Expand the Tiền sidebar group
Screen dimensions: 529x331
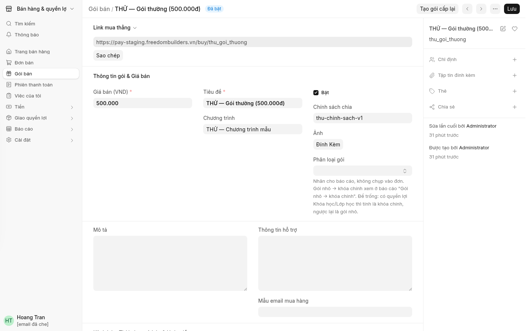(x=72, y=107)
